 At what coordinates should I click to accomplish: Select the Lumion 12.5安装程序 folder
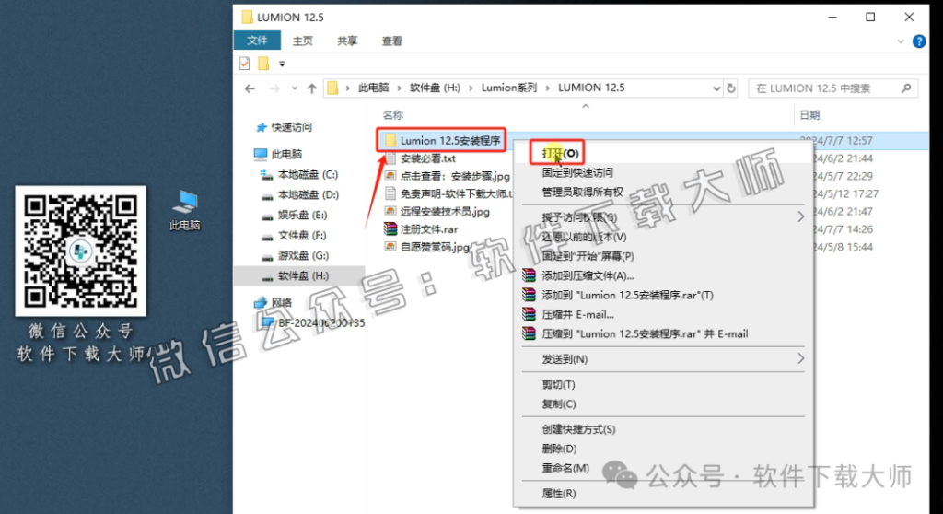tap(449, 140)
